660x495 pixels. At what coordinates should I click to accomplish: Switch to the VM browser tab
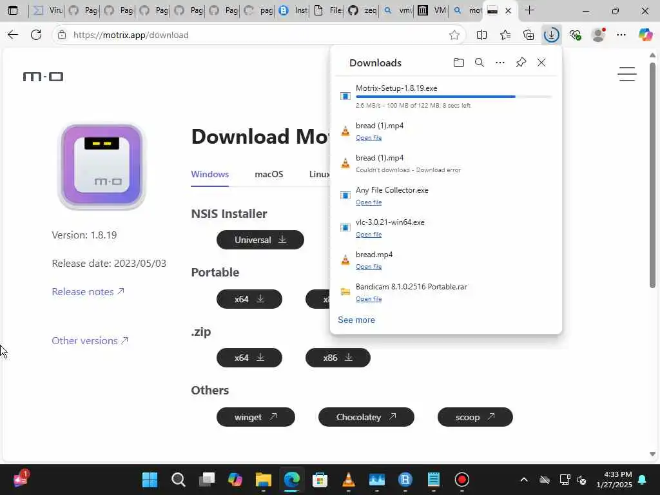click(432, 10)
